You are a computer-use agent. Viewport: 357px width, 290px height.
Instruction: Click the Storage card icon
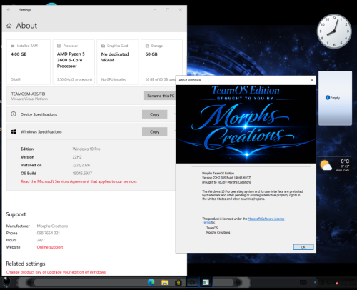pos(147,46)
